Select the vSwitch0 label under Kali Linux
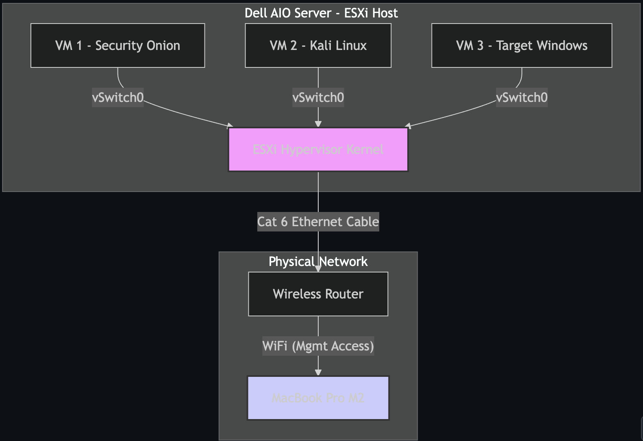The image size is (643, 441). point(318,97)
